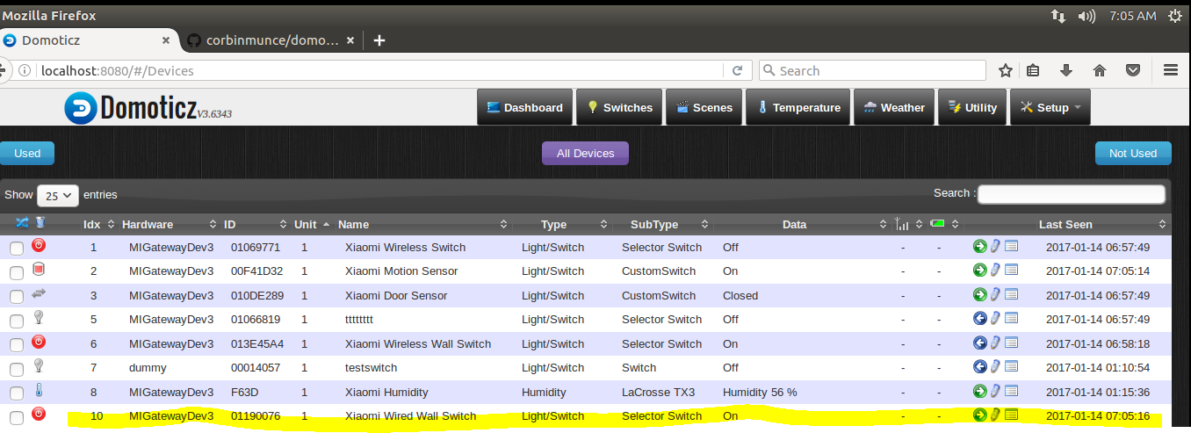This screenshot has height=433, width=1191.
Task: Click the Firefox bookmark star icon
Action: pyautogui.click(x=1006, y=70)
